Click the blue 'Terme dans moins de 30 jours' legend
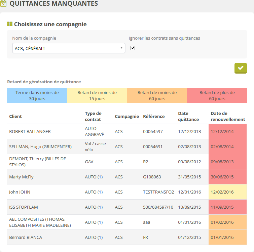 37,95
